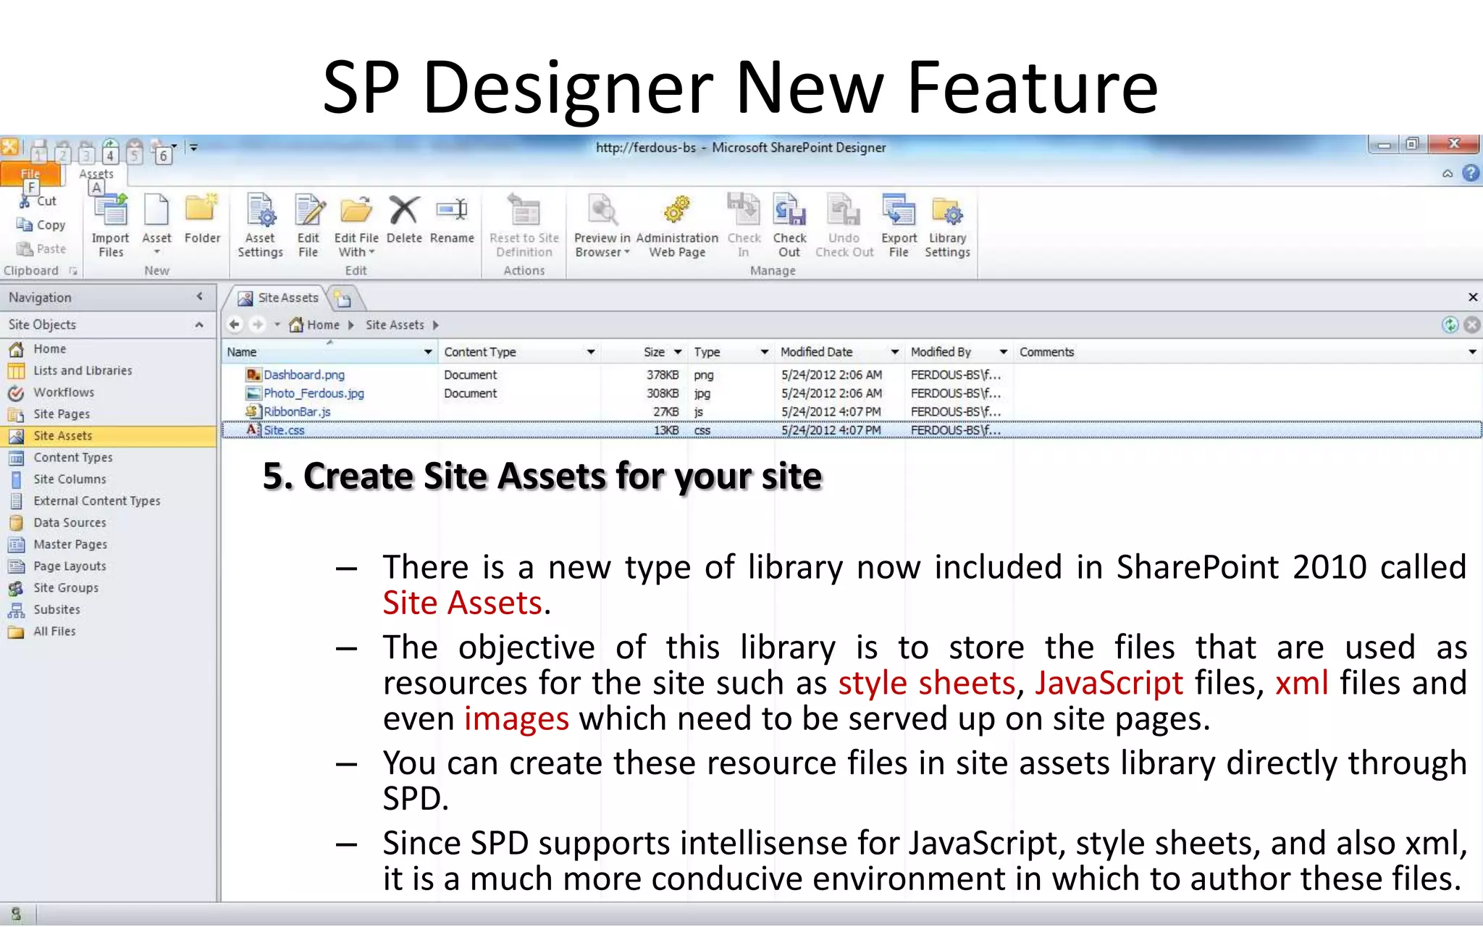Open the new tab button beside Site Assets
The height and width of the screenshot is (927, 1483).
(344, 298)
